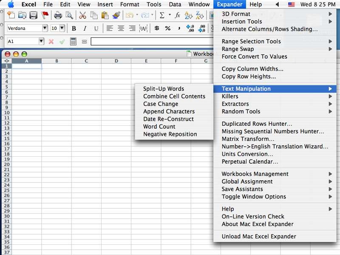
Task: Toggle Italic formatting
Action: click(x=85, y=28)
